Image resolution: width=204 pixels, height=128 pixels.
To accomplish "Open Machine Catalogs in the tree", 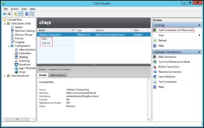I will click(25, 31).
